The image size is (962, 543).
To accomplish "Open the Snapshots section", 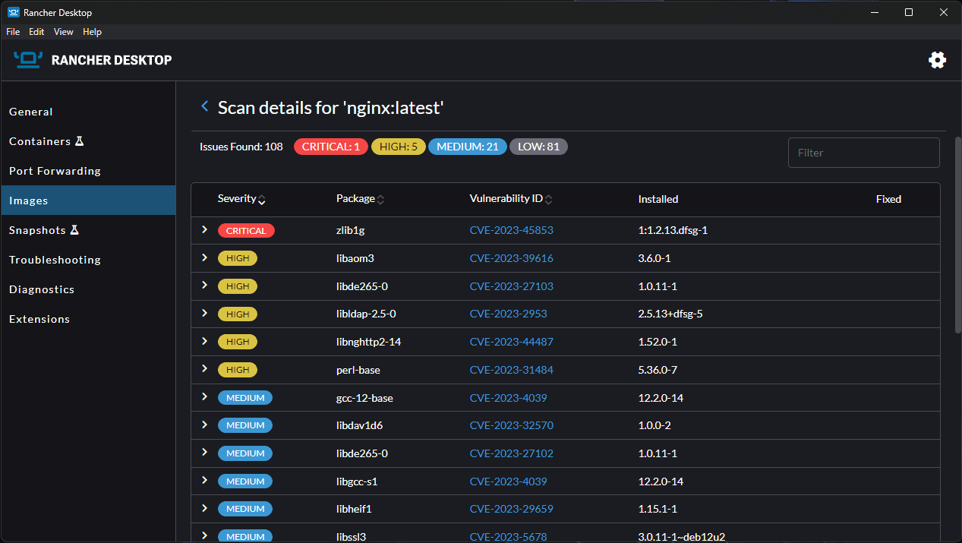I will (88, 230).
